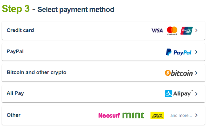Click the Alipay logo
This screenshot has height=131, width=209.
179,93
